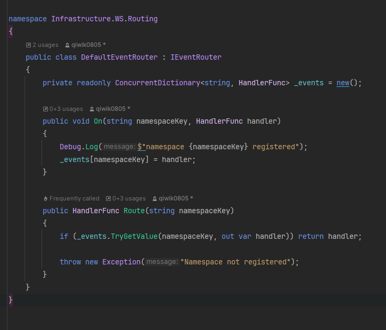Open '0+3 usages' lens above the Route method

click(x=129, y=198)
